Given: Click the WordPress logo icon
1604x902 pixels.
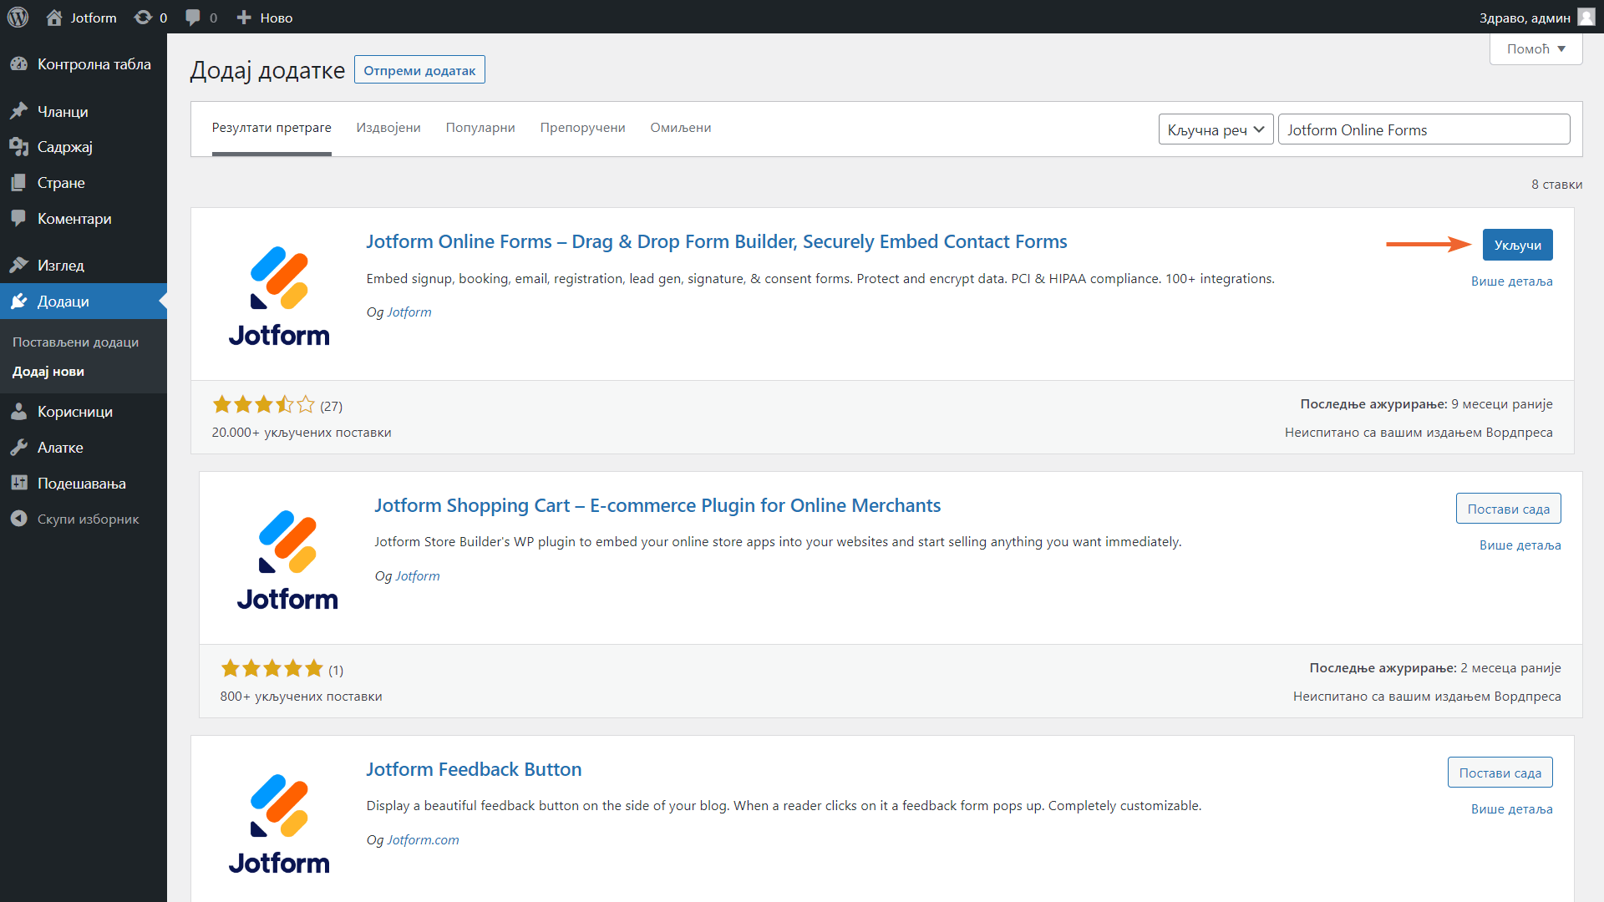Looking at the screenshot, I should pyautogui.click(x=18, y=17).
